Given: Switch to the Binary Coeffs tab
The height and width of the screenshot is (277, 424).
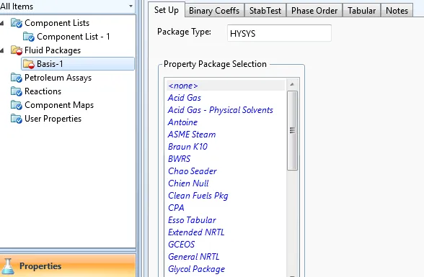Looking at the screenshot, I should (x=214, y=11).
